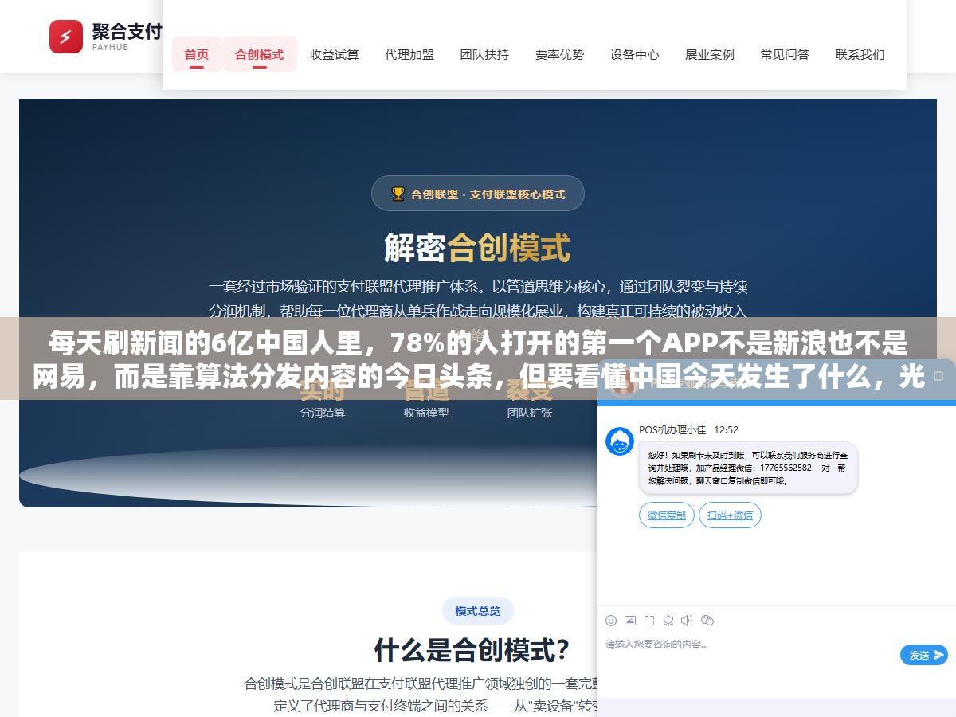
Task: Click the 收益模型 stat label
Action: (426, 413)
